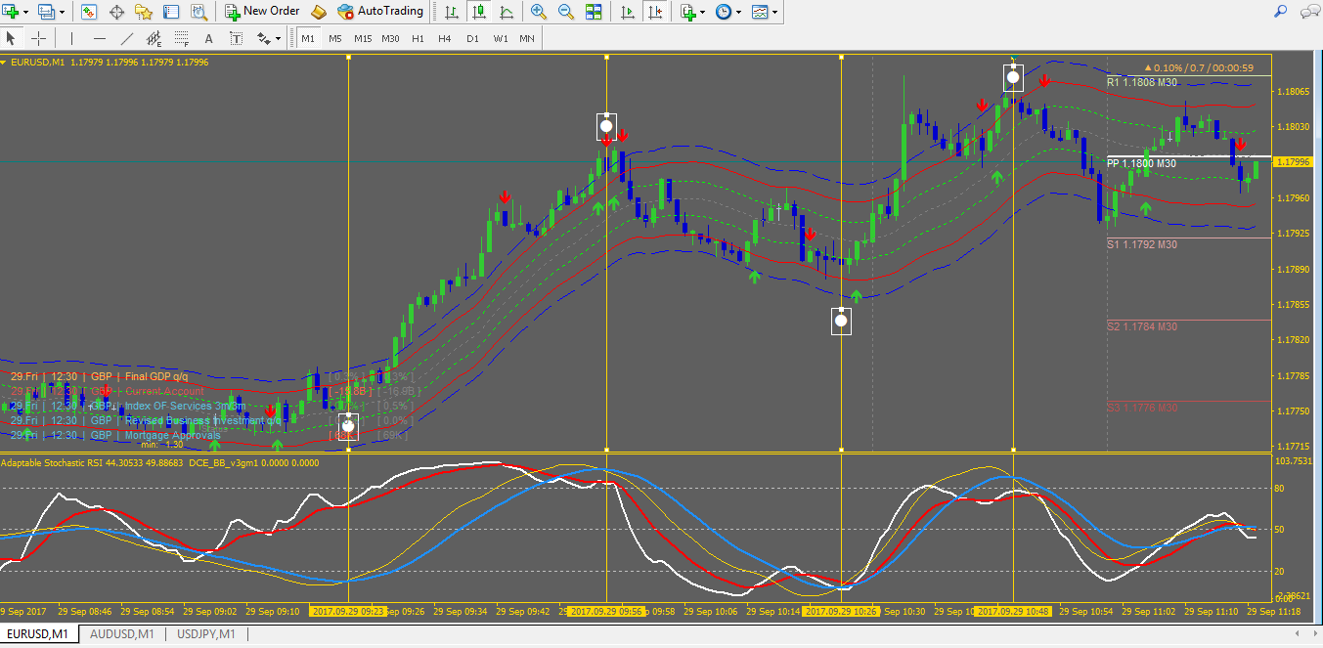Image resolution: width=1323 pixels, height=648 pixels.
Task: Select the Equidistant Channel tool
Action: [x=154, y=38]
